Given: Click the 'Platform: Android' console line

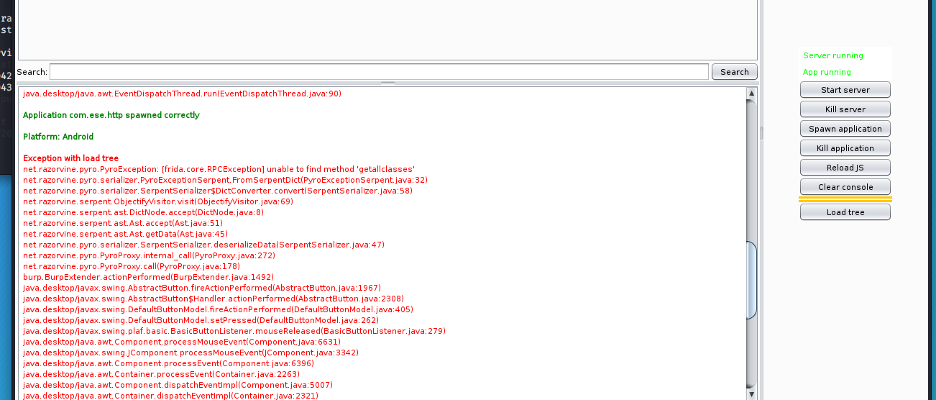Looking at the screenshot, I should (x=58, y=137).
